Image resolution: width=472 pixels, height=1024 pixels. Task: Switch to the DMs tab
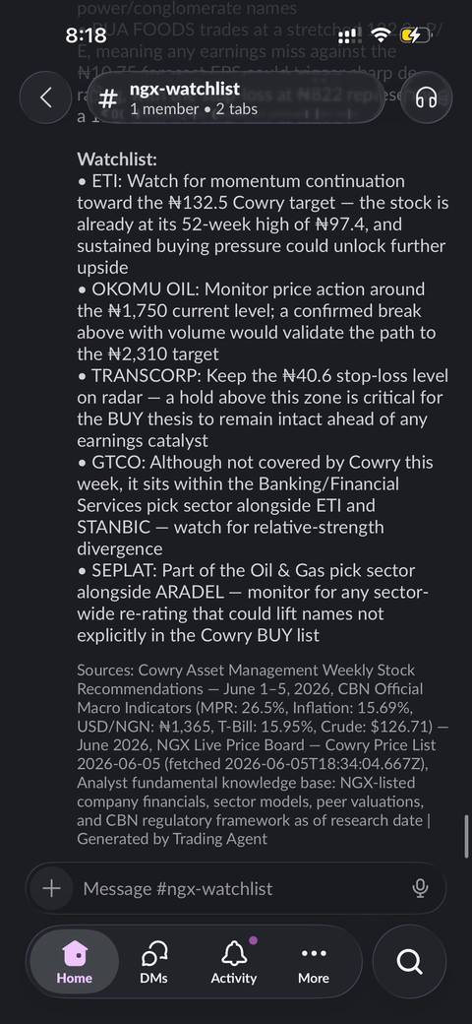coord(153,961)
